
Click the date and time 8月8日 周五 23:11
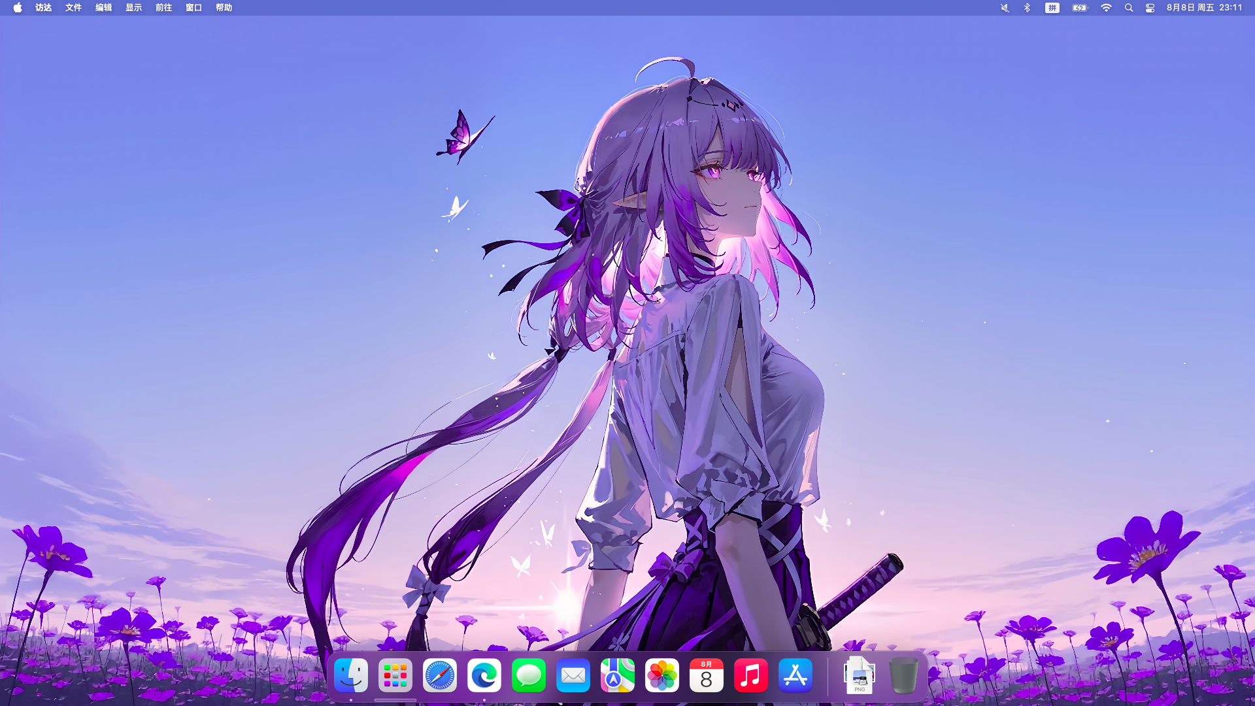[x=1205, y=8]
